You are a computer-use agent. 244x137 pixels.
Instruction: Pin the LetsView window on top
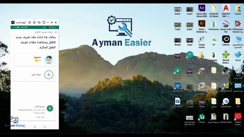click(34, 22)
